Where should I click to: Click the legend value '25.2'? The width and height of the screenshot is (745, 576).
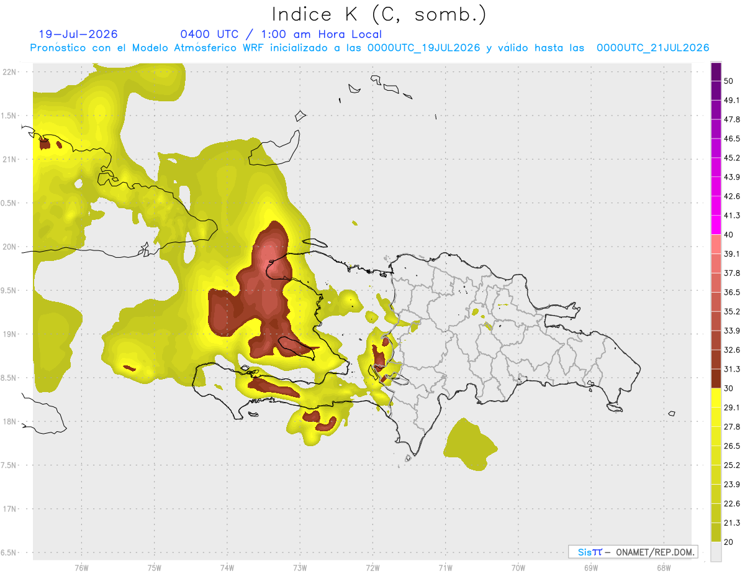(x=732, y=465)
